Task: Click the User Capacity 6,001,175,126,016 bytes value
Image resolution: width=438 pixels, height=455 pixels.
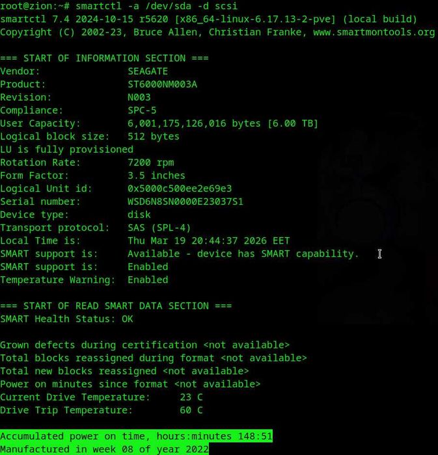Action: [223, 123]
